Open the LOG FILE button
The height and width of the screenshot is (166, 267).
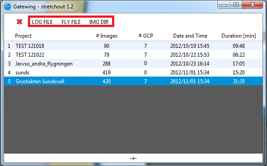click(x=42, y=22)
